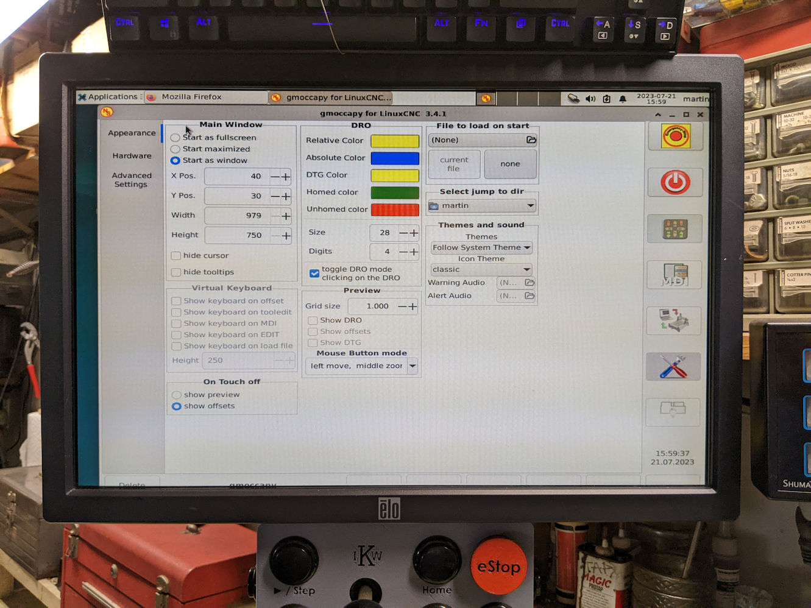The width and height of the screenshot is (811, 608).
Task: Tick Show keyboard on MDI checkbox
Action: (x=176, y=323)
